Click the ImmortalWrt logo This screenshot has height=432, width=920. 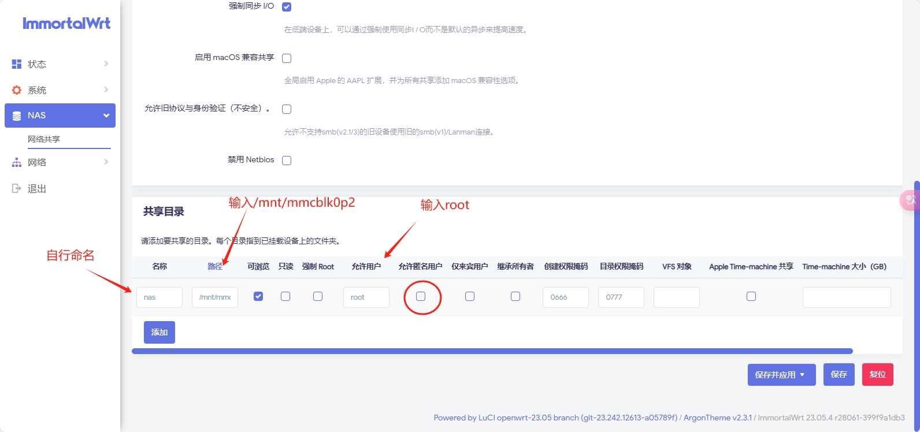[x=66, y=23]
